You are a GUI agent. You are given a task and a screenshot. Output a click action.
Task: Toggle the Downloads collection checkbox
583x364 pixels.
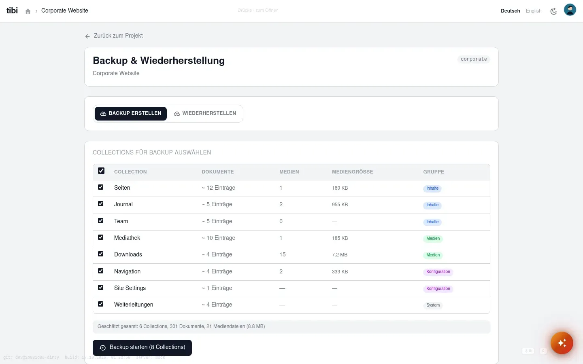click(101, 254)
